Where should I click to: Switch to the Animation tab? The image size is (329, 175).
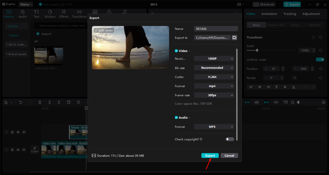[x=269, y=14]
